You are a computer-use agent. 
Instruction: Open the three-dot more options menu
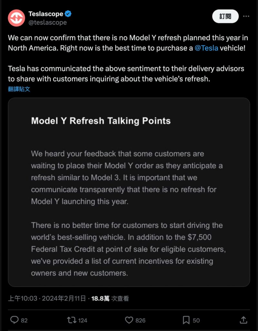coord(246,16)
